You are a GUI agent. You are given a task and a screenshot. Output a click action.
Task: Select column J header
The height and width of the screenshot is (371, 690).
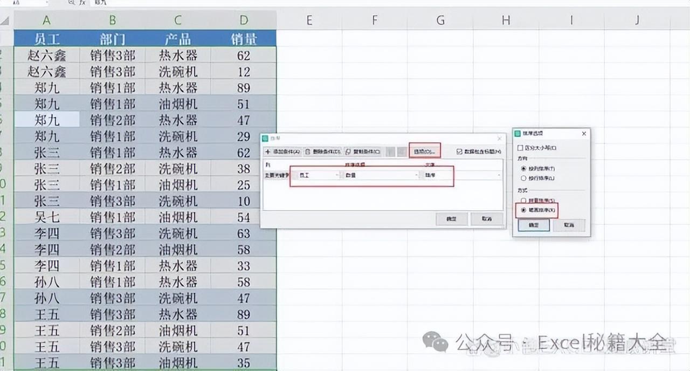637,20
